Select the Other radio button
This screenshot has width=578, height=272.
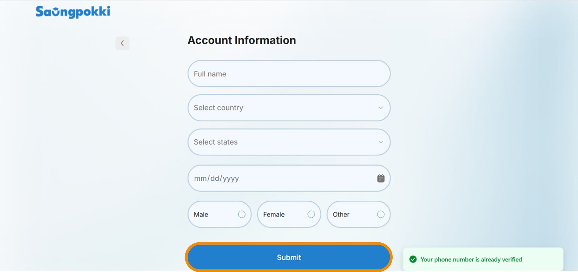click(381, 214)
